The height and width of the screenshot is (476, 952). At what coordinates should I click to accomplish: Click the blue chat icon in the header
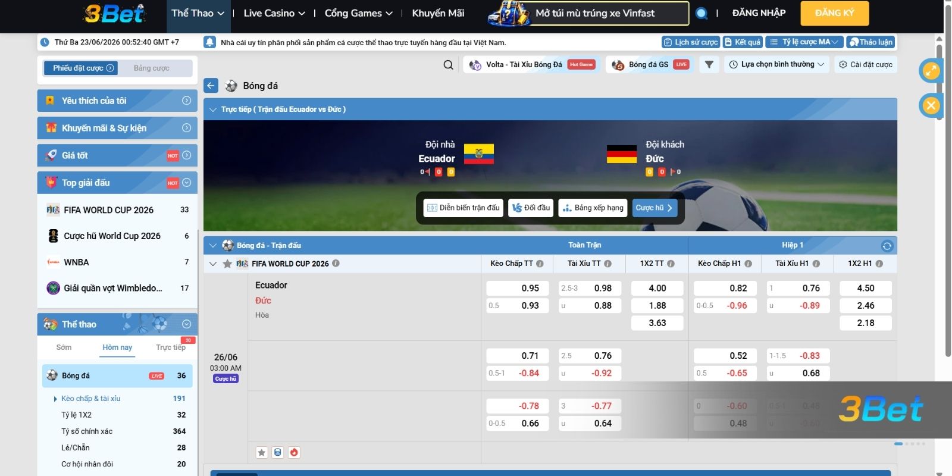point(702,13)
